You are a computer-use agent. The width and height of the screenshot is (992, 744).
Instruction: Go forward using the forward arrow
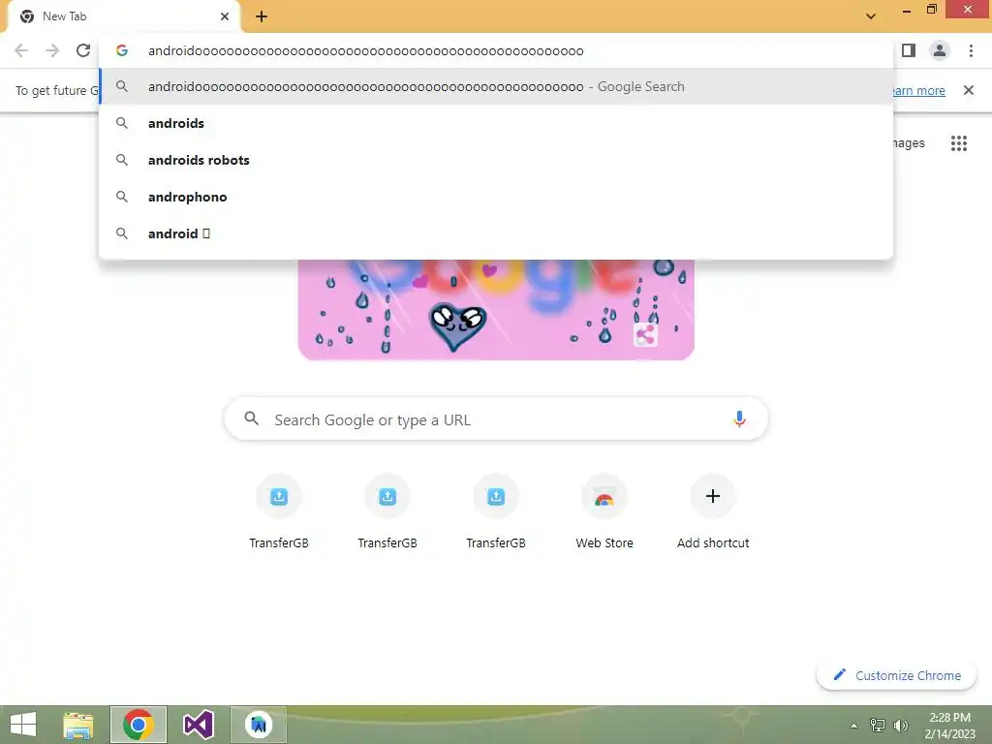tap(52, 50)
